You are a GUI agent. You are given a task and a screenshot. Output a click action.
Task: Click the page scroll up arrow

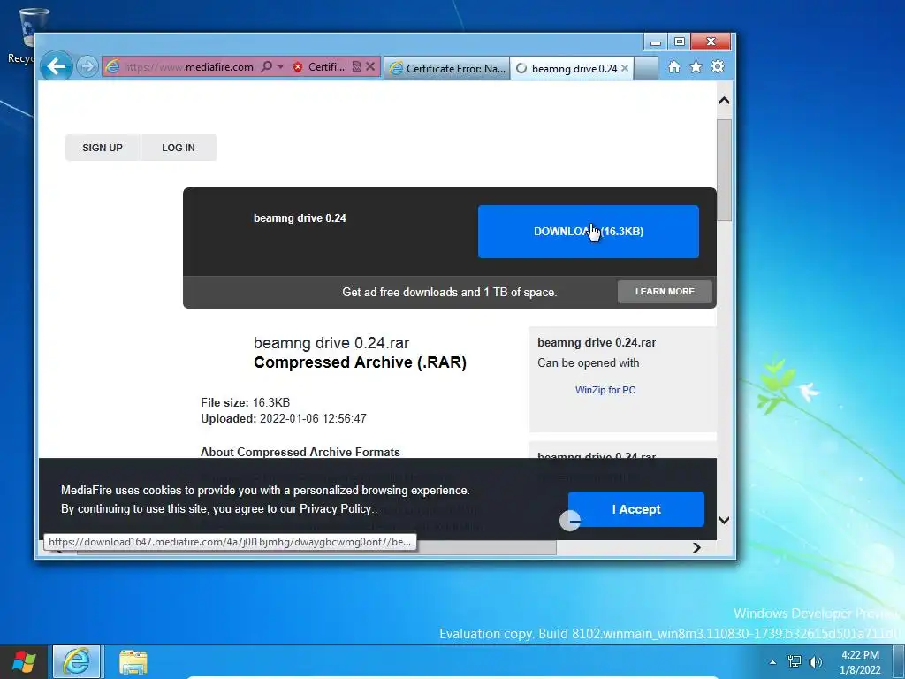(725, 101)
